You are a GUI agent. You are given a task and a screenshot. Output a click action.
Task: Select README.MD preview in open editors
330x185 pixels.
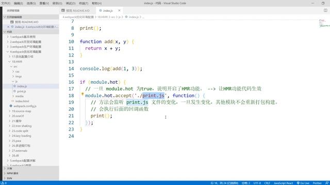(31, 22)
